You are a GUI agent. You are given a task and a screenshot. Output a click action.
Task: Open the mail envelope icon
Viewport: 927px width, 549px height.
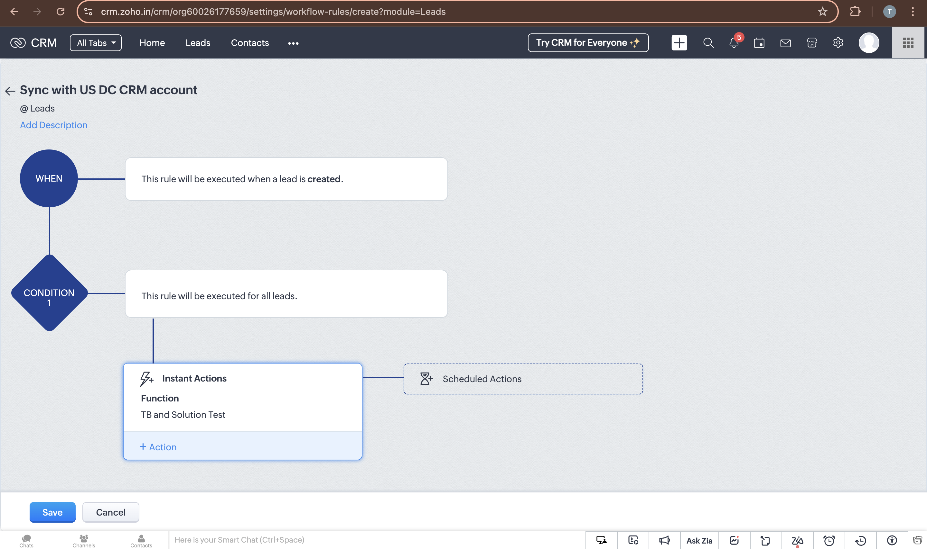(x=785, y=43)
